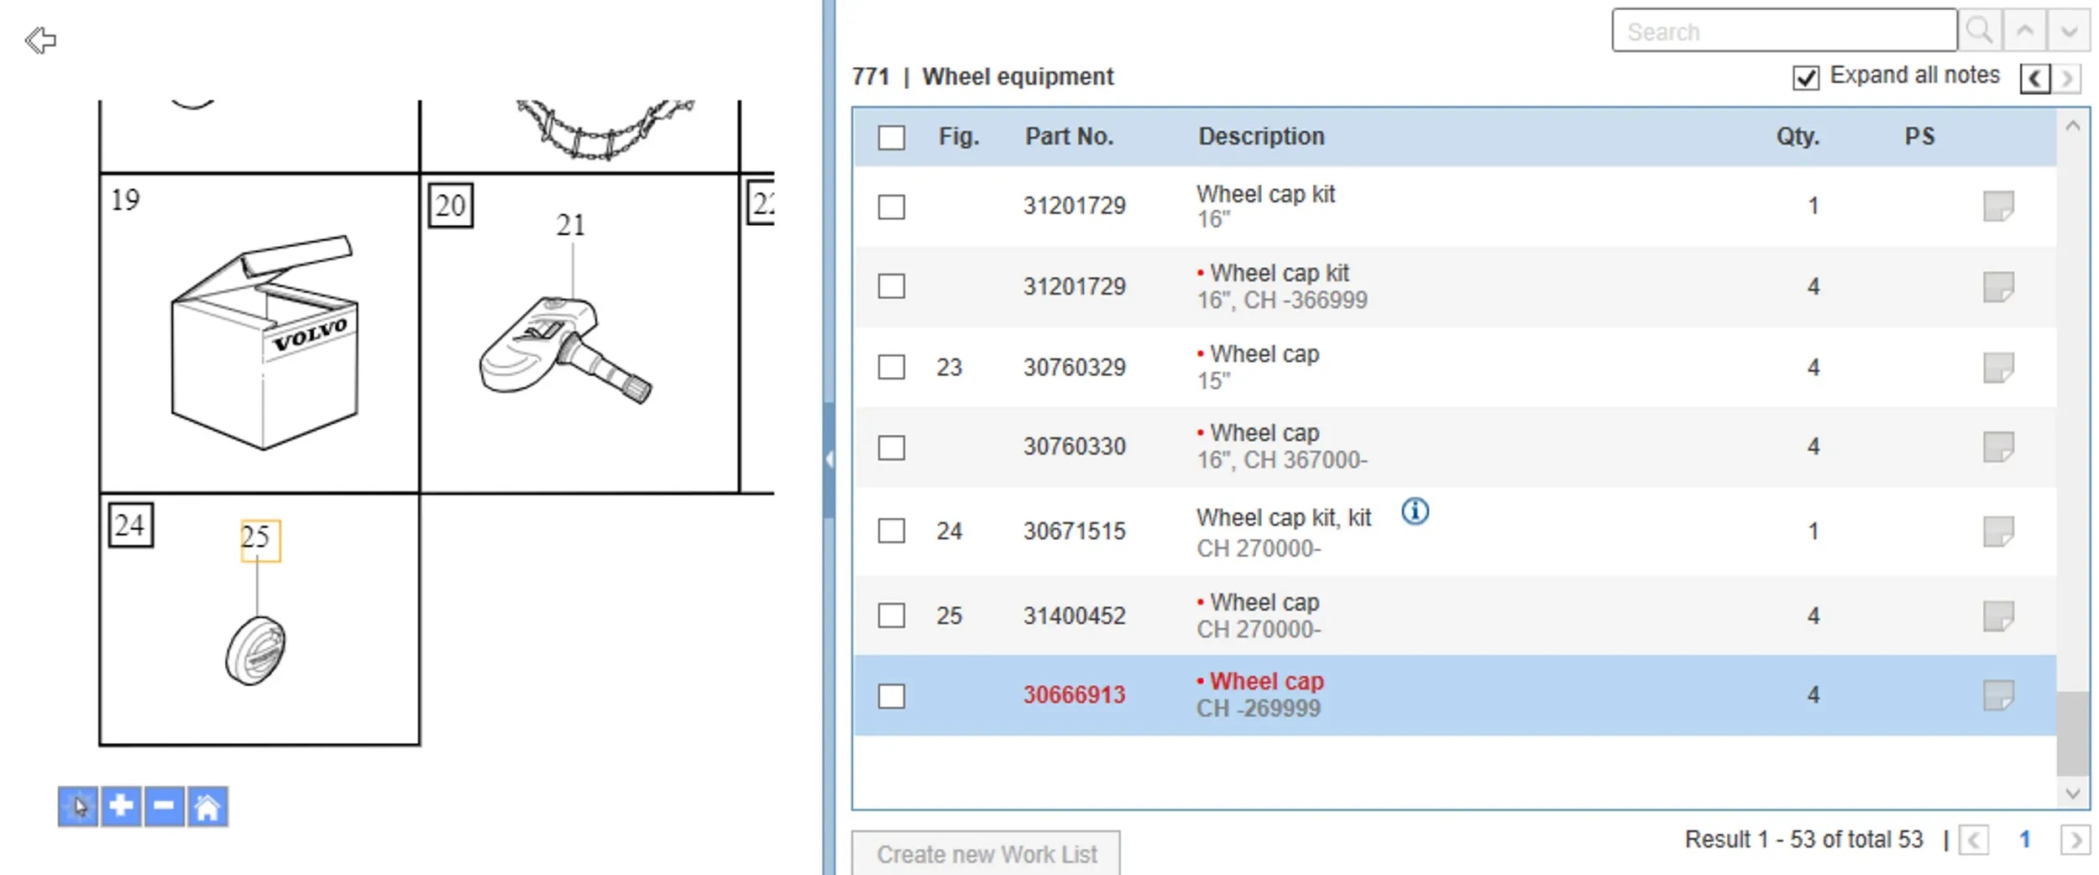Sort by the Part No. column header
The height and width of the screenshot is (875, 2099).
pos(1069,137)
